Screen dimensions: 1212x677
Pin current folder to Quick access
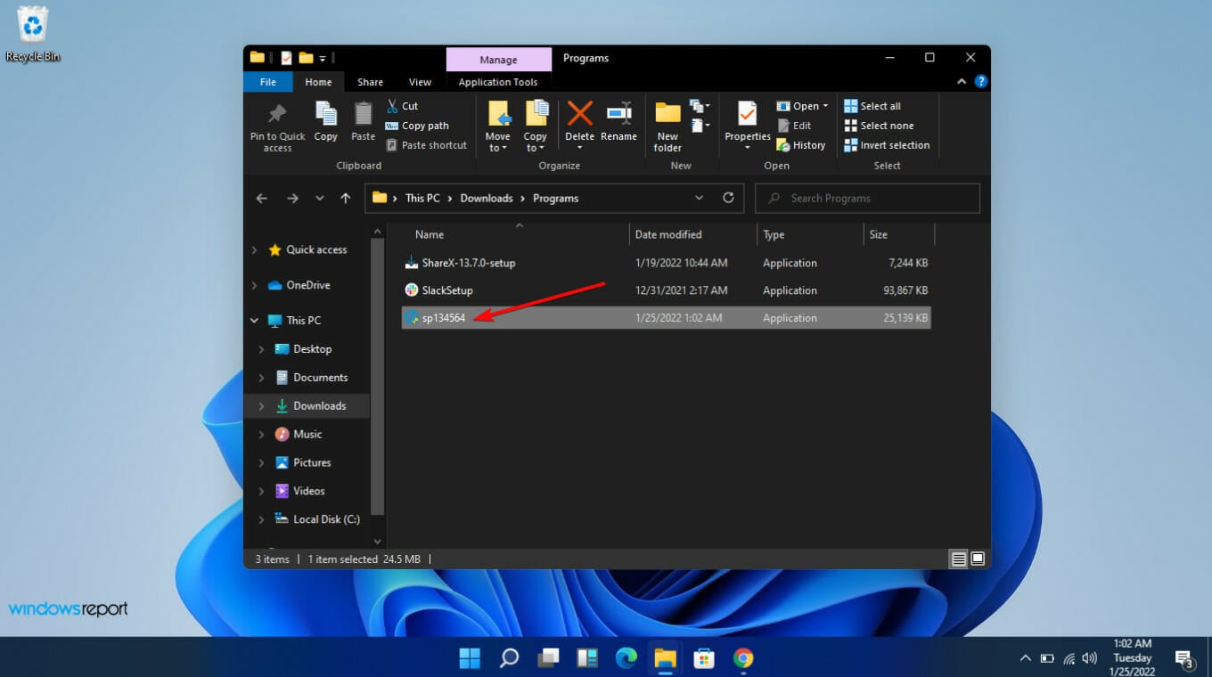tap(276, 125)
